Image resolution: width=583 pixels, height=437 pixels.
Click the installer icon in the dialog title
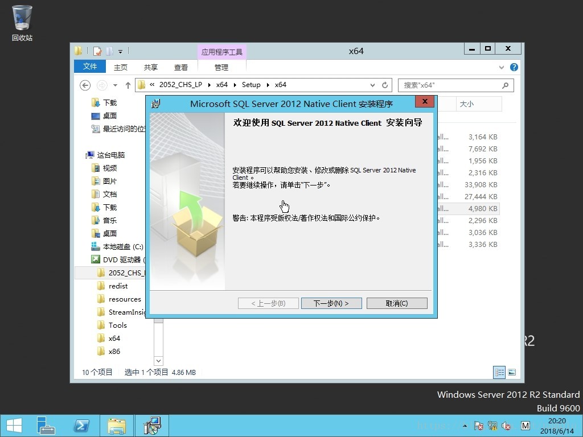(x=156, y=104)
